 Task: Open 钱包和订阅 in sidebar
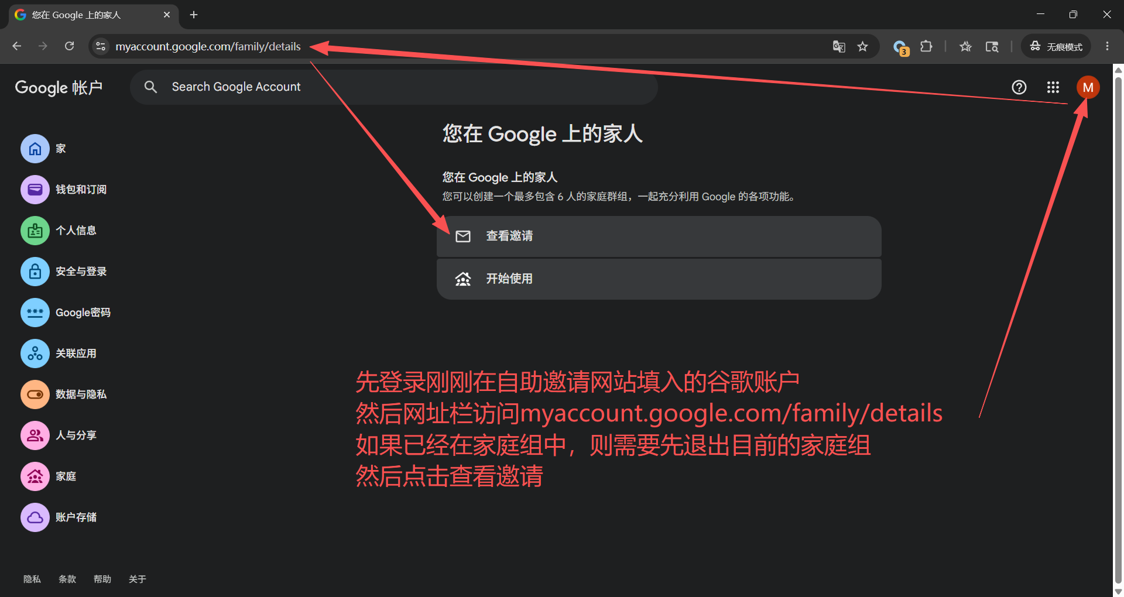coord(64,190)
